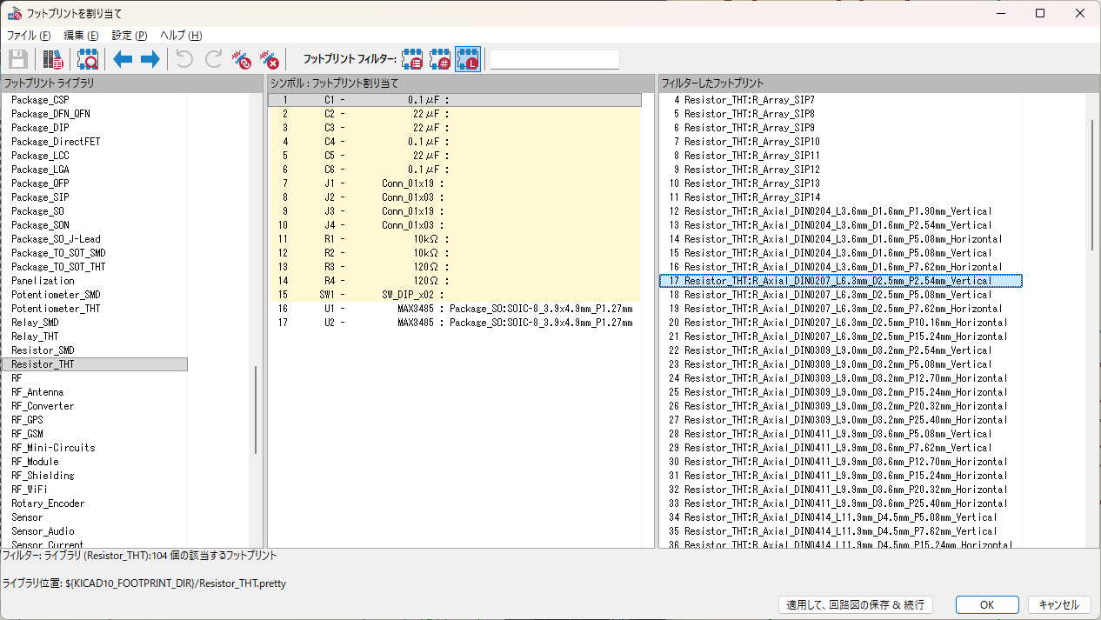Select footprint R_Array_SIP10
The height and width of the screenshot is (620, 1101).
pyautogui.click(x=840, y=142)
